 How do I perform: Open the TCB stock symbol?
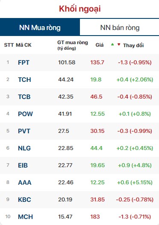[24, 97]
